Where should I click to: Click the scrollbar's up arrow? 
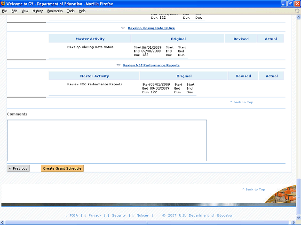click(x=298, y=17)
